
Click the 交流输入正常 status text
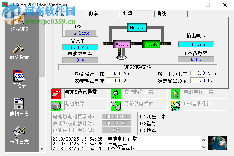click(x=139, y=92)
